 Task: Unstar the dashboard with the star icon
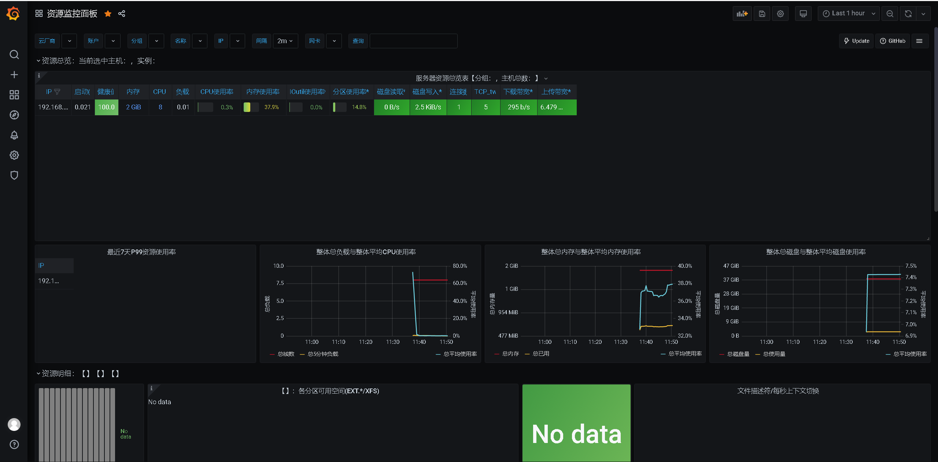[x=108, y=14]
